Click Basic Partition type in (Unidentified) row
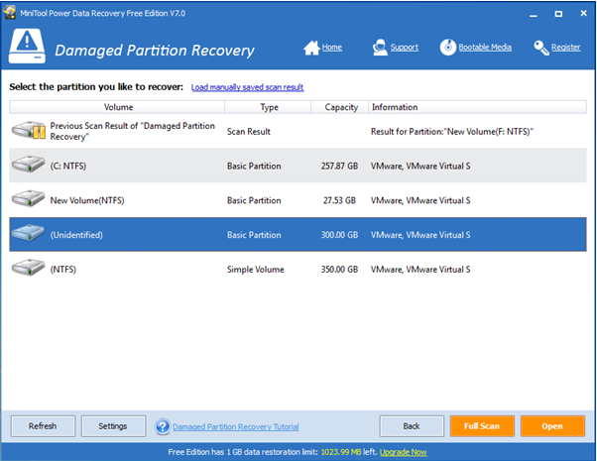The image size is (597, 461). tap(254, 235)
